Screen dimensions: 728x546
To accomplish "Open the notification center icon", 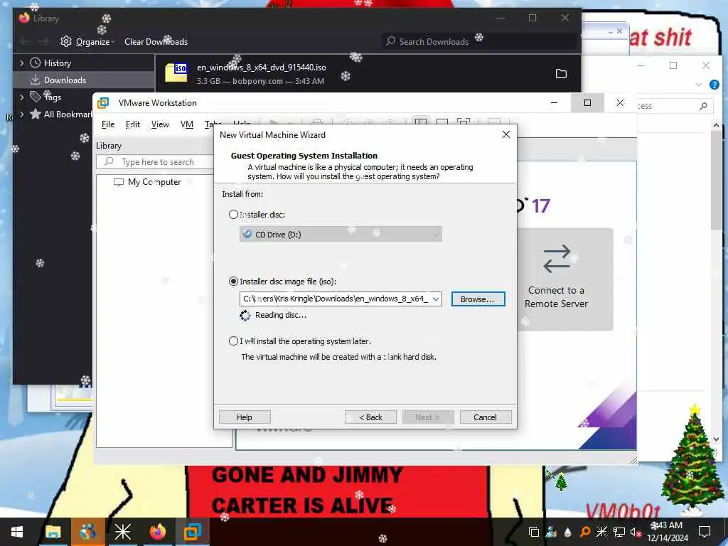I will [705, 532].
